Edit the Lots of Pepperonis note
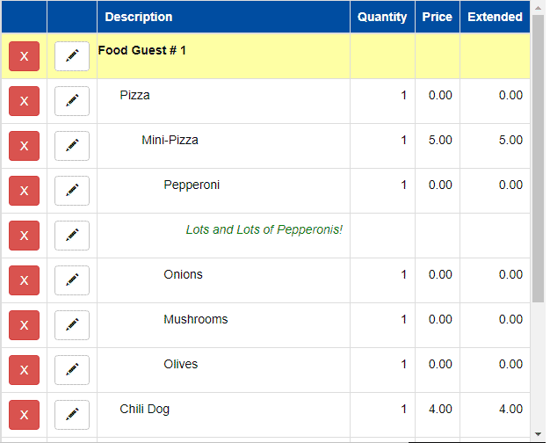This screenshot has width=550, height=443. pos(72,236)
